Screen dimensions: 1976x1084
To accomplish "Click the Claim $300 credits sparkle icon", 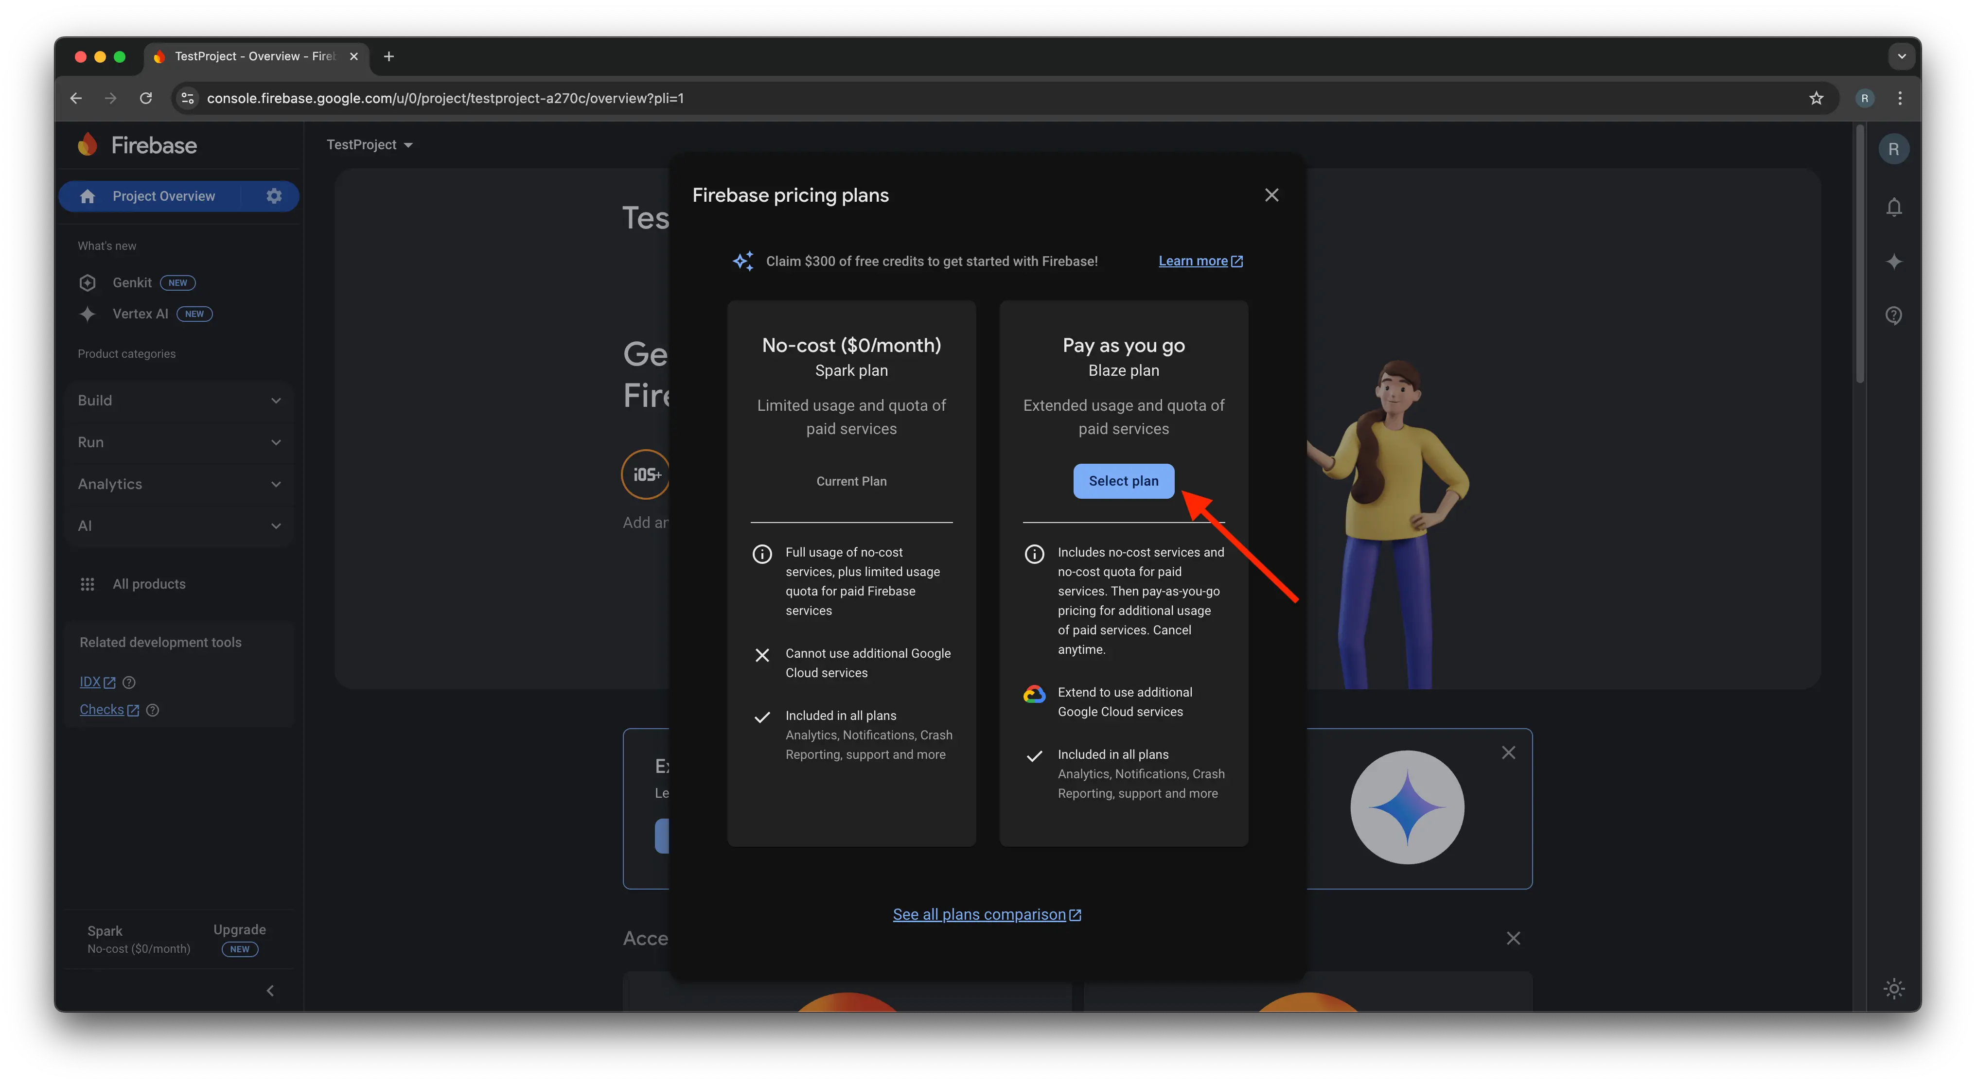I will pos(742,262).
